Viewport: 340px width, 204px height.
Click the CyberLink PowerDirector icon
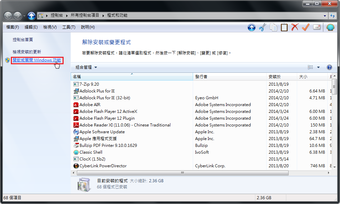[x=76, y=166]
